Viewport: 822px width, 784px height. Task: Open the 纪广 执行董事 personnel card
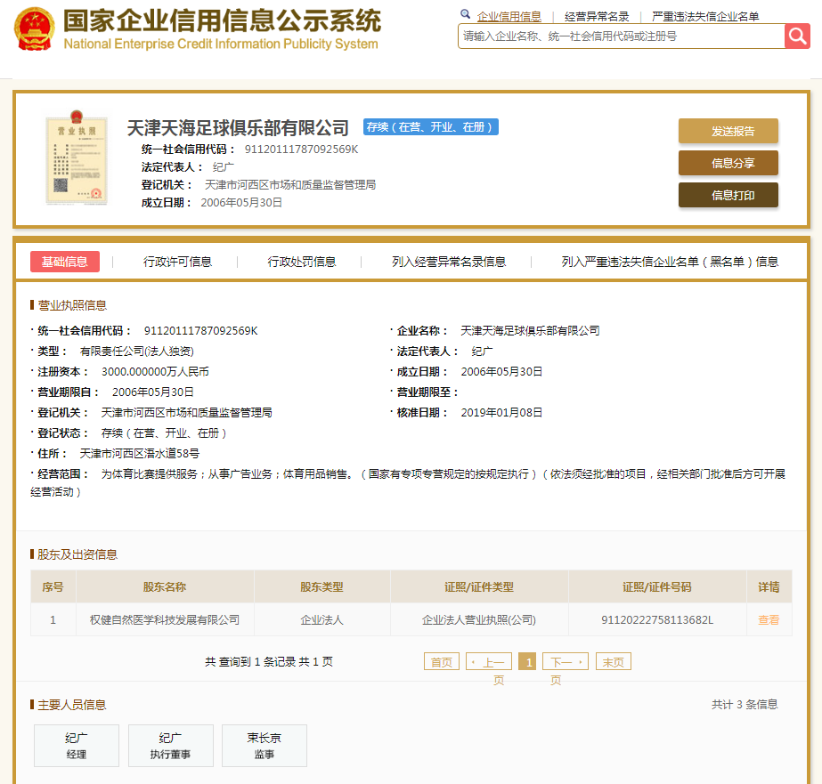[x=170, y=745]
